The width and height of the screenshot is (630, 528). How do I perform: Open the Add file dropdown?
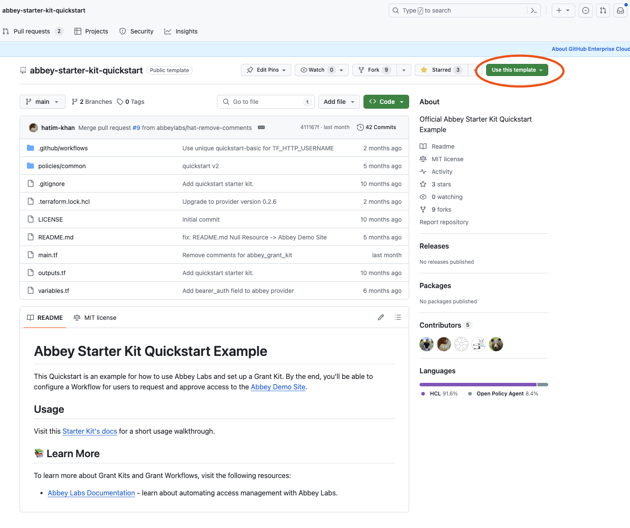tap(339, 102)
